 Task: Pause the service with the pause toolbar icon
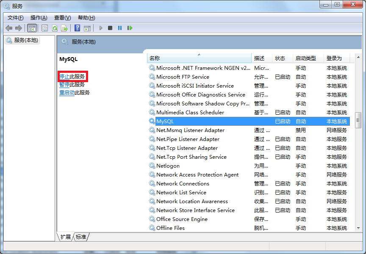[x=120, y=28]
